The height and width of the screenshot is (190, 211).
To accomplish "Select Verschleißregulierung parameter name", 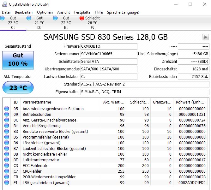I will pos(42,126).
